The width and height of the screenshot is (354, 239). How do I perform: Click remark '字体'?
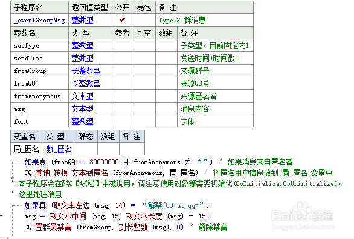(187, 121)
